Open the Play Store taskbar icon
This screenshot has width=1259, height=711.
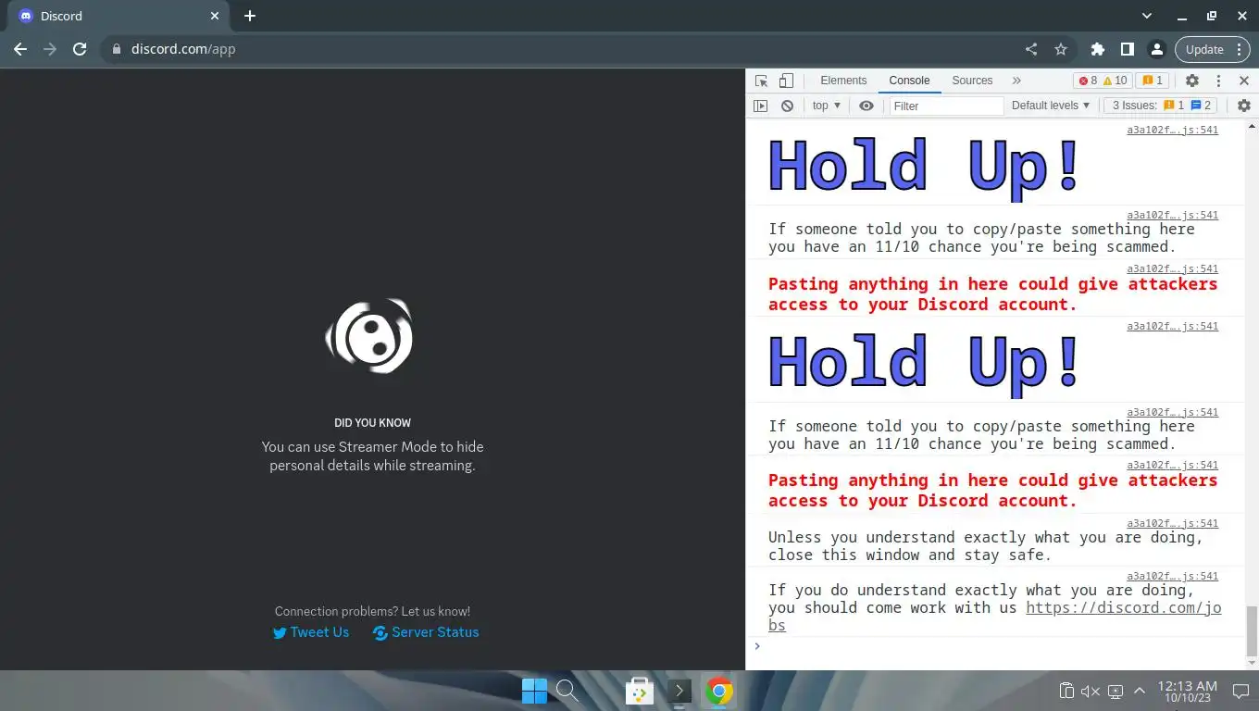(x=640, y=691)
